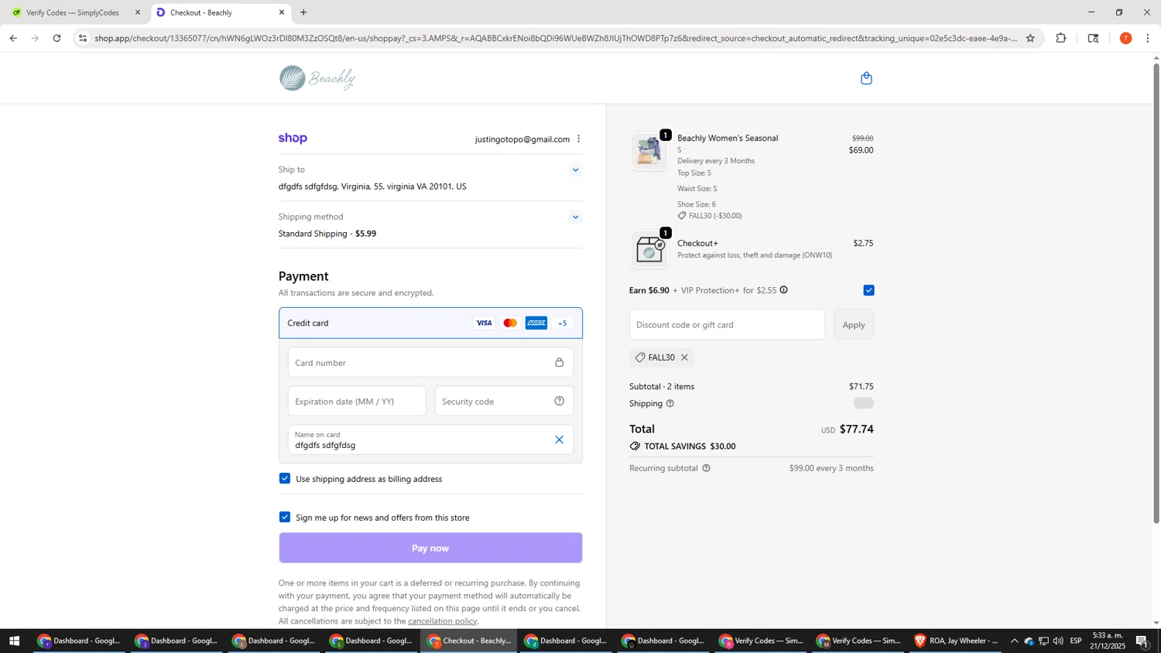Open recurring subtotal help icon
This screenshot has height=653, width=1161.
point(706,468)
